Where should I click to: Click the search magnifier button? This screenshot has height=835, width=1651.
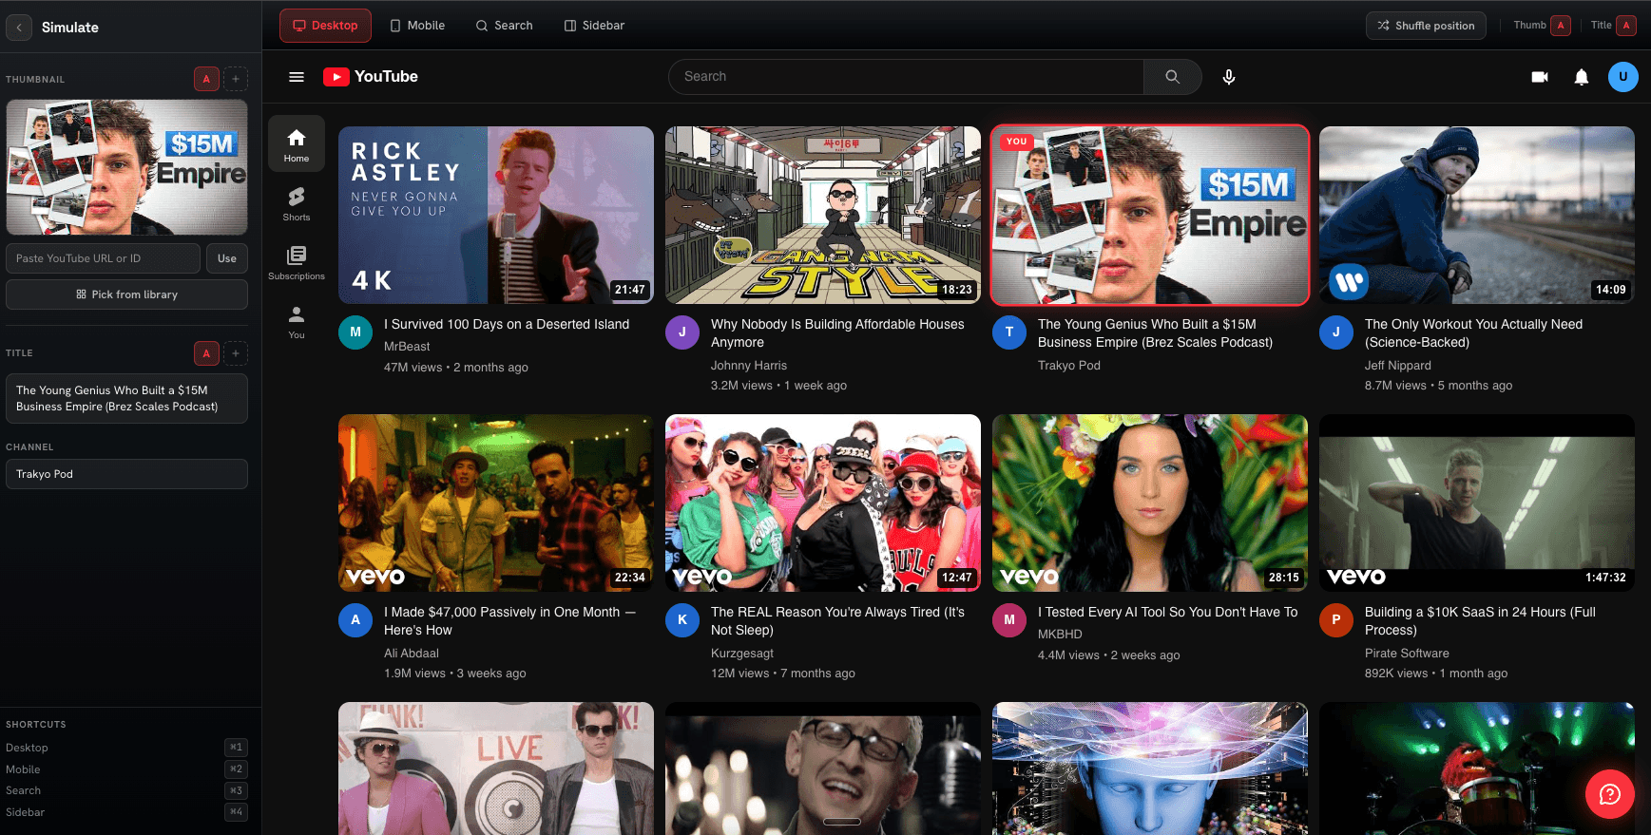[1172, 77]
